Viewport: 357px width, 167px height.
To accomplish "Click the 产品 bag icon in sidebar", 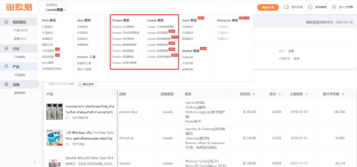I will click(x=6, y=67).
